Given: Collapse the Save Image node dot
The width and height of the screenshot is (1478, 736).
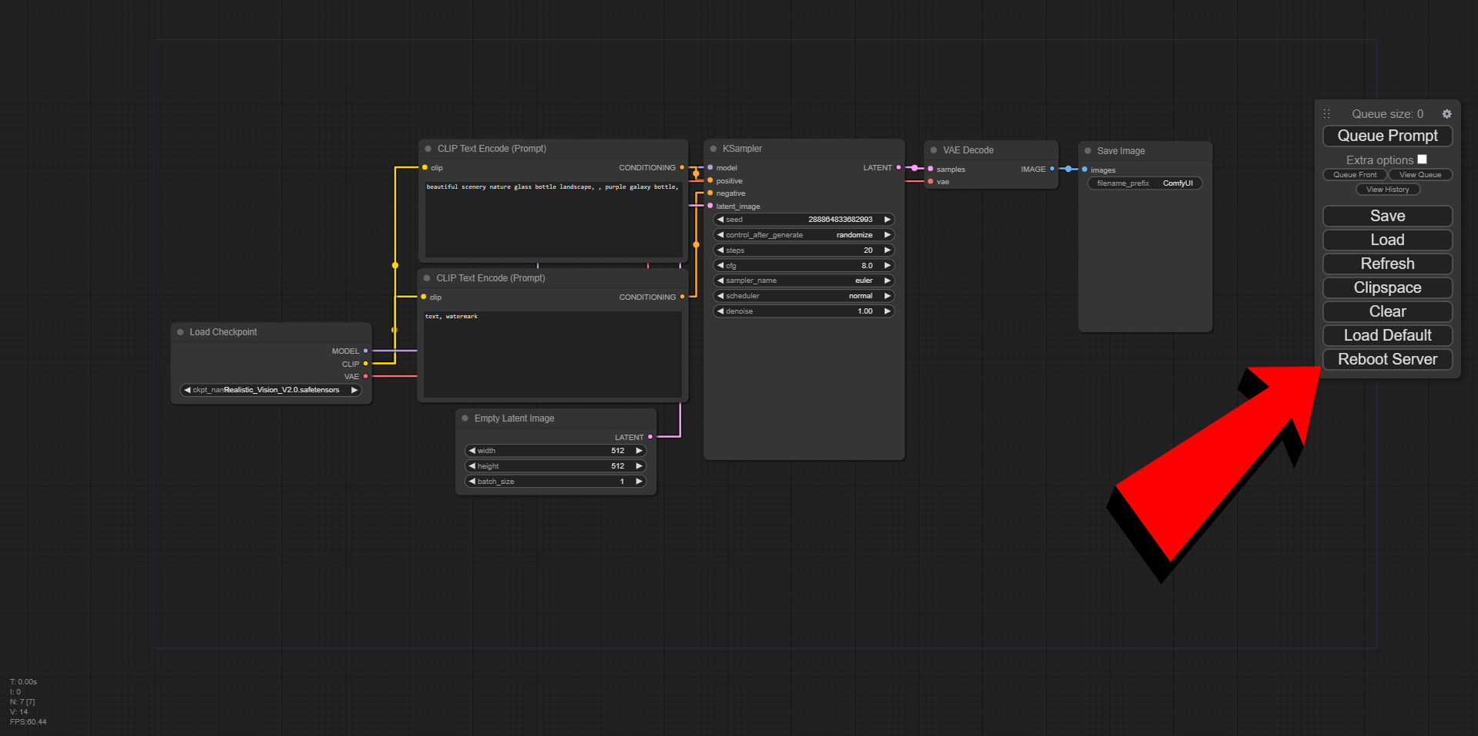Looking at the screenshot, I should point(1088,151).
